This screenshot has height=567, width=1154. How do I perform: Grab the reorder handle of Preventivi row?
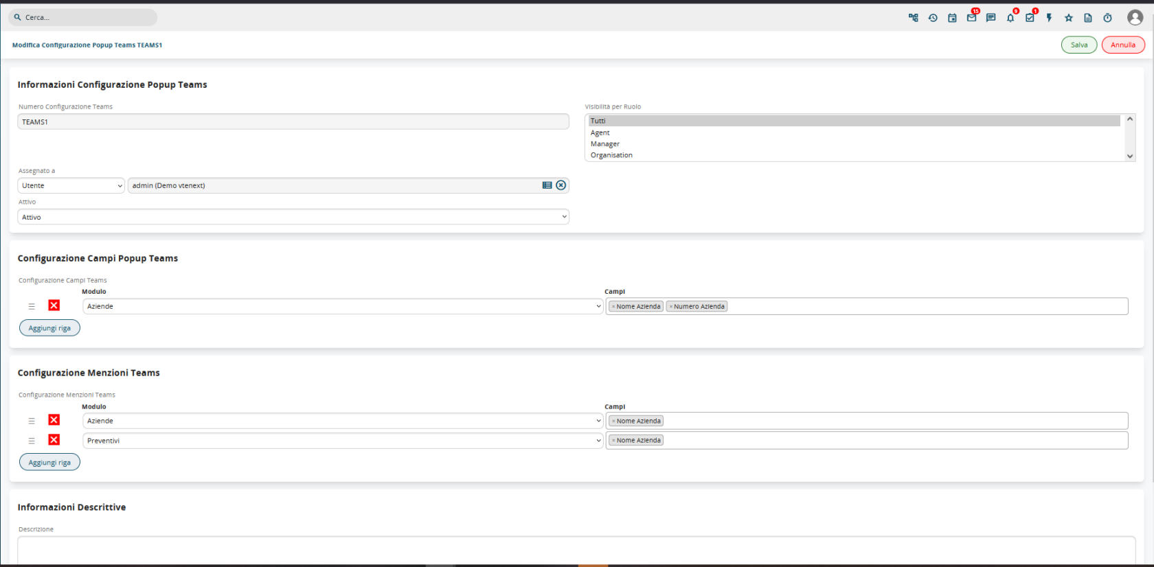(32, 441)
